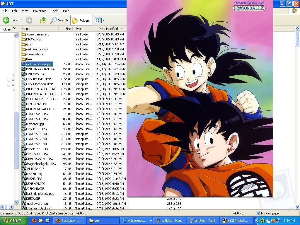The height and width of the screenshot is (225, 300).
Task: Open the Favorites menu
Action: pos(40,11)
